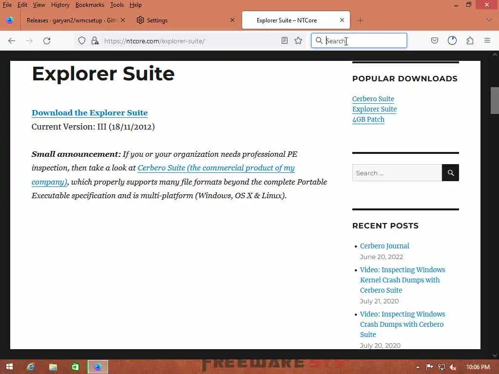
Task: Close the Explorer Suite – NTCore tab
Action: [x=342, y=20]
